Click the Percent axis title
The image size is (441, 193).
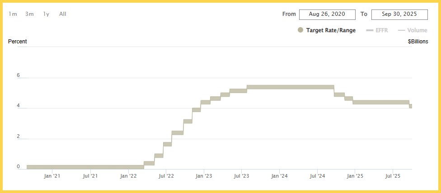pyautogui.click(x=18, y=42)
